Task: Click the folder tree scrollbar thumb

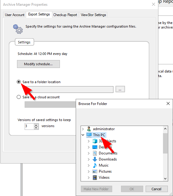Action: 165,143
